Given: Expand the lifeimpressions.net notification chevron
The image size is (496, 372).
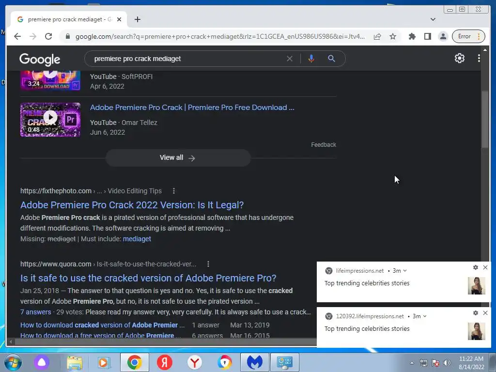Looking at the screenshot, I should [x=405, y=271].
